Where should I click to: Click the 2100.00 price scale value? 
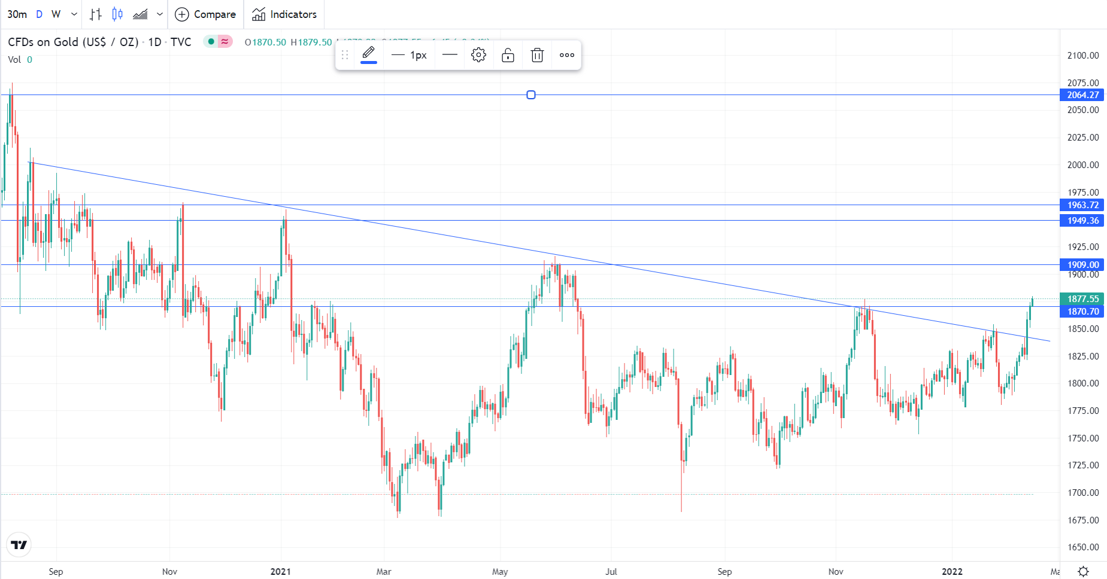click(x=1083, y=56)
